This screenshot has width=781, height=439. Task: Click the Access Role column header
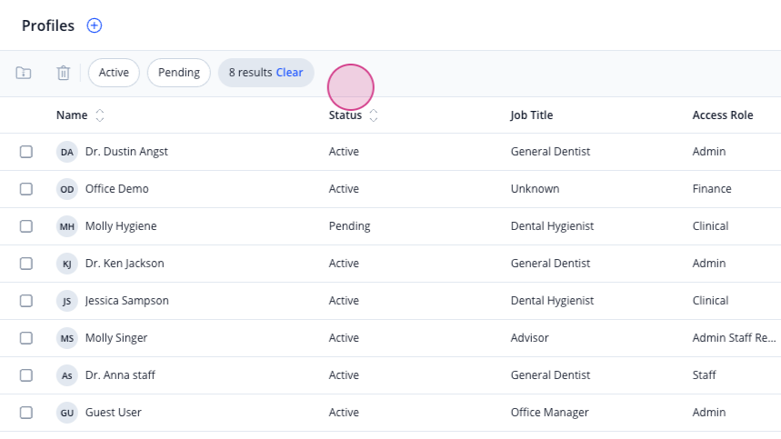(x=723, y=115)
